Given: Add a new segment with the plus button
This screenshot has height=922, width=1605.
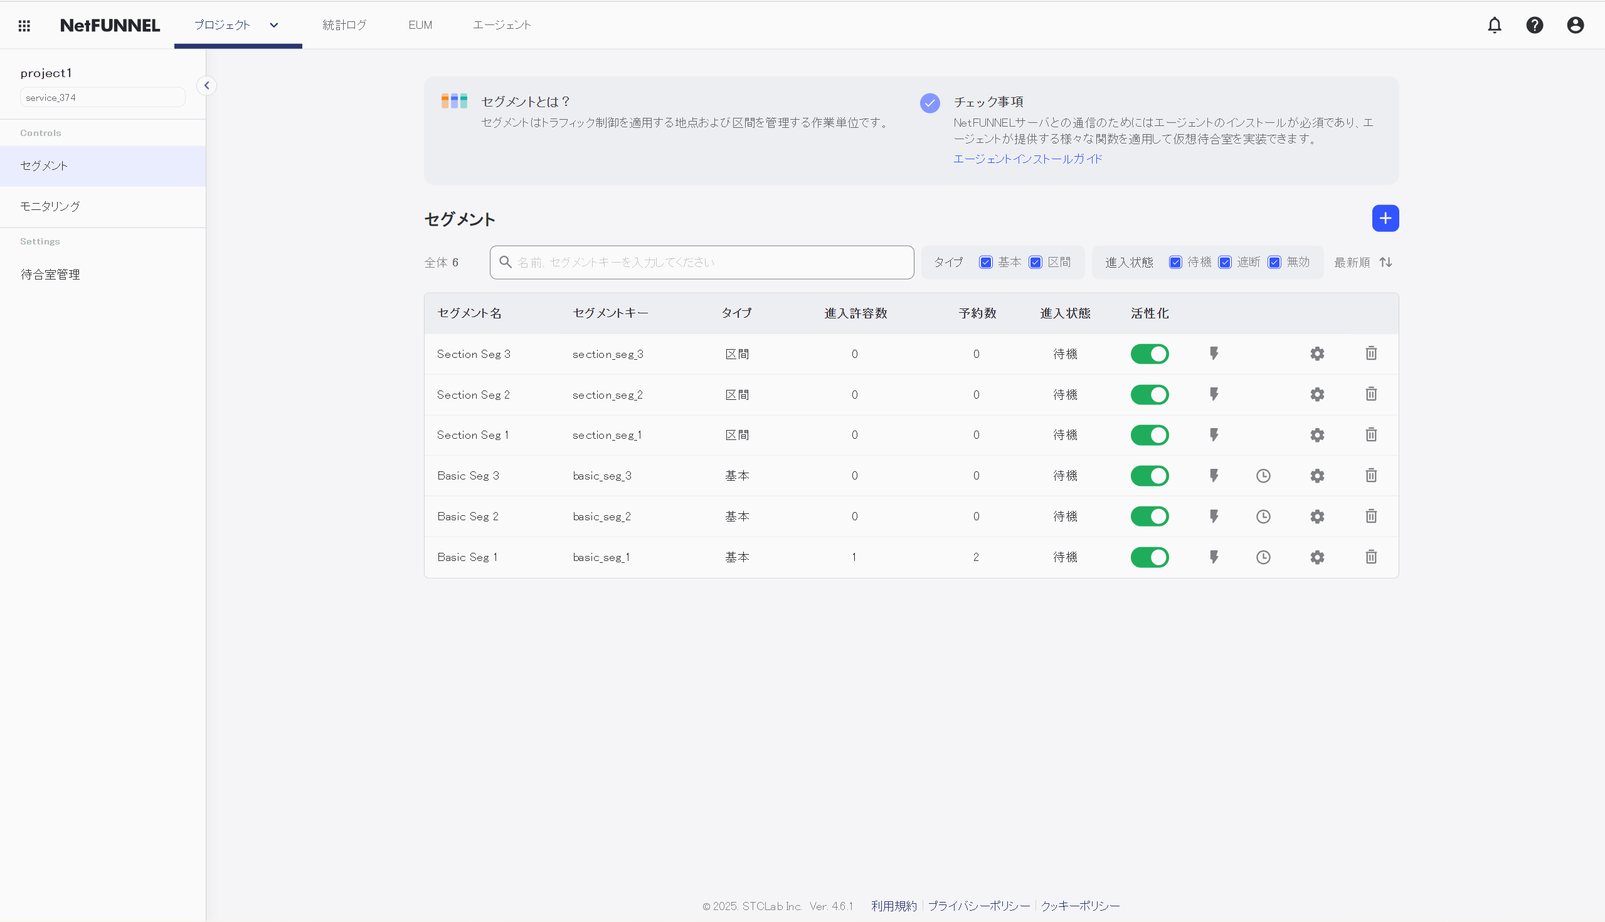Looking at the screenshot, I should (x=1385, y=218).
